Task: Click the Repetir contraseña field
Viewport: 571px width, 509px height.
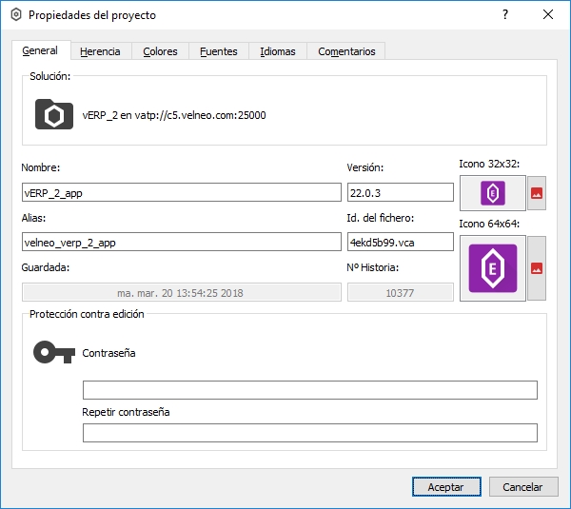Action: coord(309,434)
